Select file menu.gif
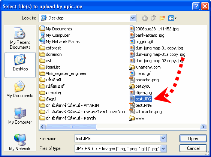This screenshot has width=211, height=157. pos(141,73)
